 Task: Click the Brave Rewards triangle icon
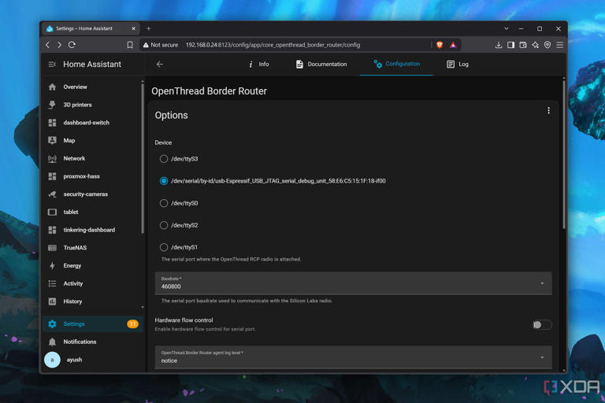click(x=453, y=45)
